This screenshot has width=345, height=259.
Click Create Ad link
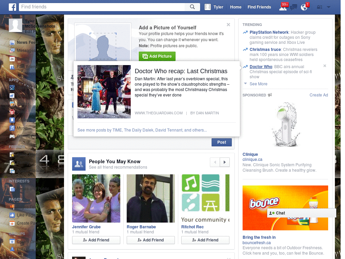coord(319,95)
